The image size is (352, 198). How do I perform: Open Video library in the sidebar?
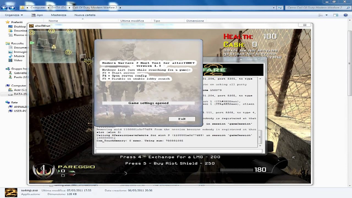tap(18, 60)
